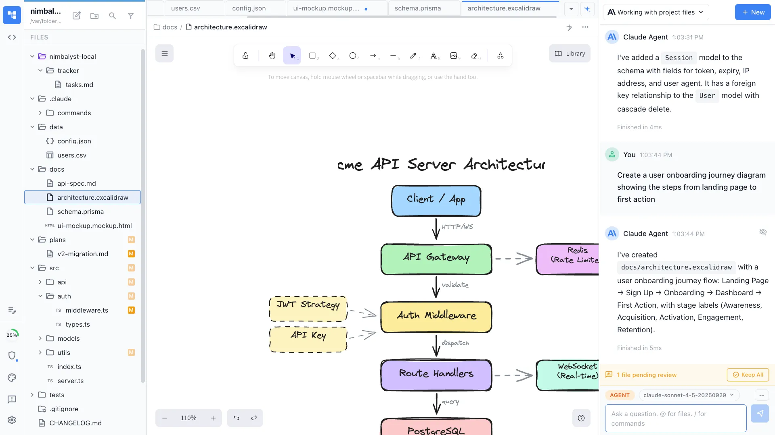The height and width of the screenshot is (435, 775).
Task: Toggle the file filter in sidebar
Action: pos(131,16)
